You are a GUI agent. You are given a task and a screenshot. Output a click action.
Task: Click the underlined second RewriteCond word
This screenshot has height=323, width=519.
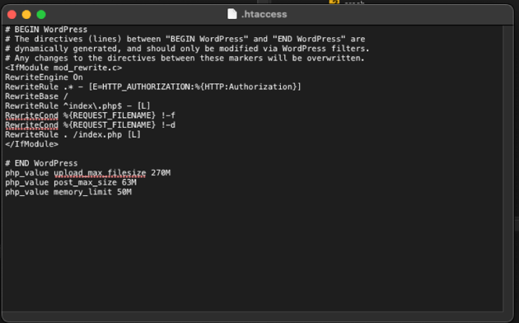tap(32, 125)
